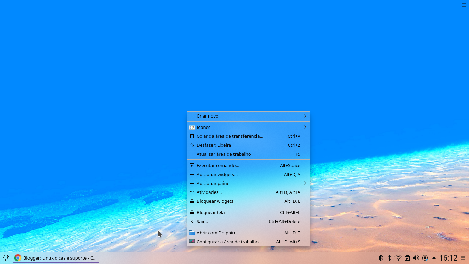The image size is (469, 264).
Task: Open the Klipper clipboard tray icon
Action: 407,258
